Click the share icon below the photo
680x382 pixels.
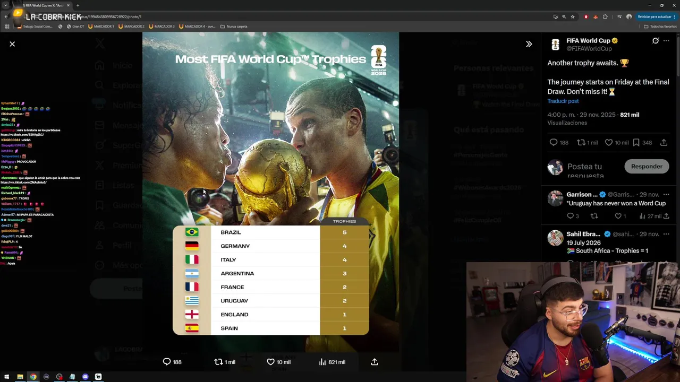pyautogui.click(x=375, y=362)
